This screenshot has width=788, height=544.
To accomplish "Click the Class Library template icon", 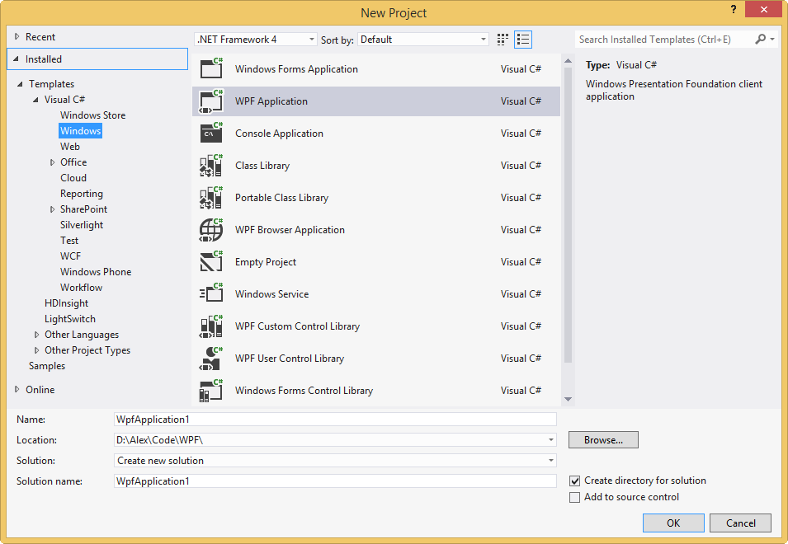I will [211, 165].
